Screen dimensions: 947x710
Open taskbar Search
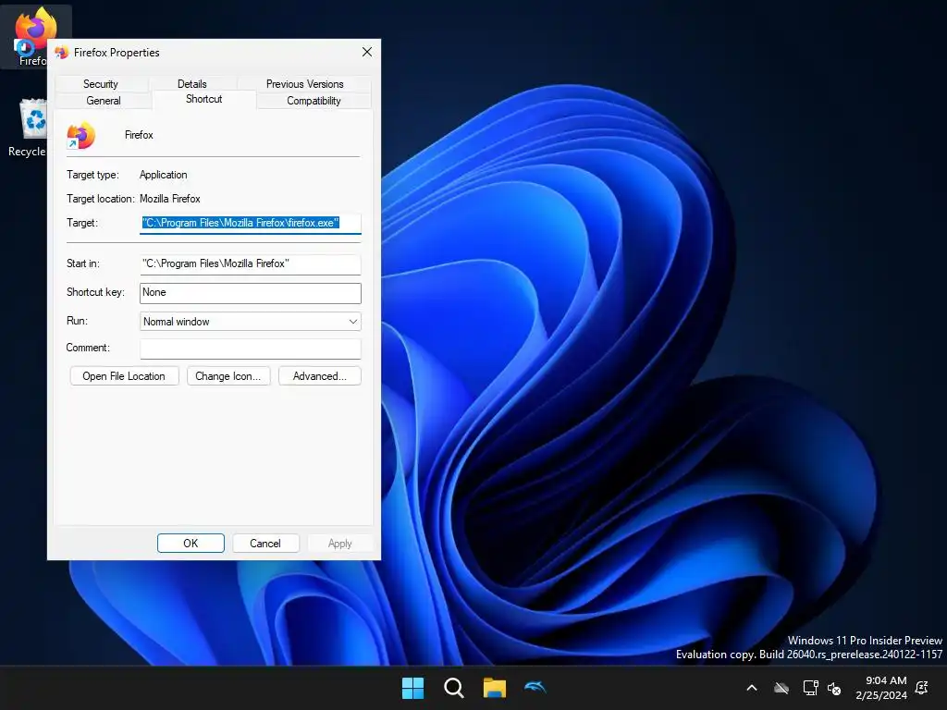click(453, 688)
